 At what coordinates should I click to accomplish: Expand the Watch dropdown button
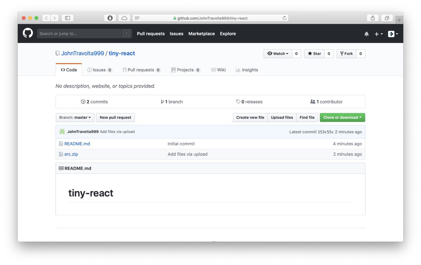coord(278,54)
